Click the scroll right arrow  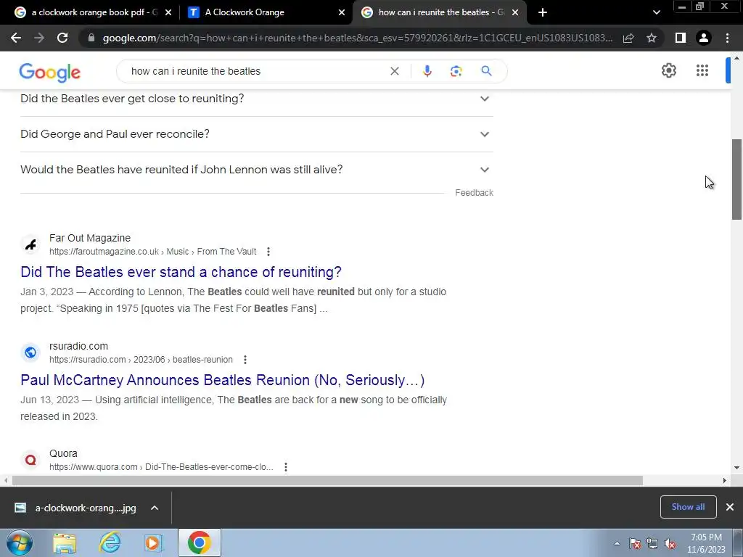pos(724,480)
